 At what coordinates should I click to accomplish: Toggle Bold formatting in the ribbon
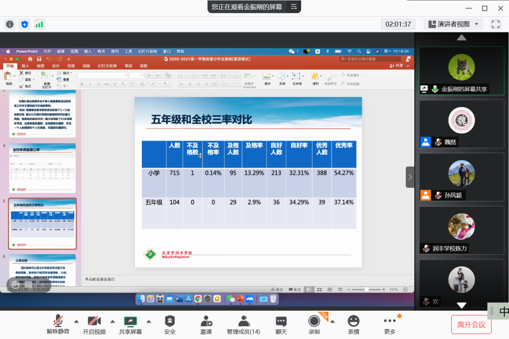(82, 84)
